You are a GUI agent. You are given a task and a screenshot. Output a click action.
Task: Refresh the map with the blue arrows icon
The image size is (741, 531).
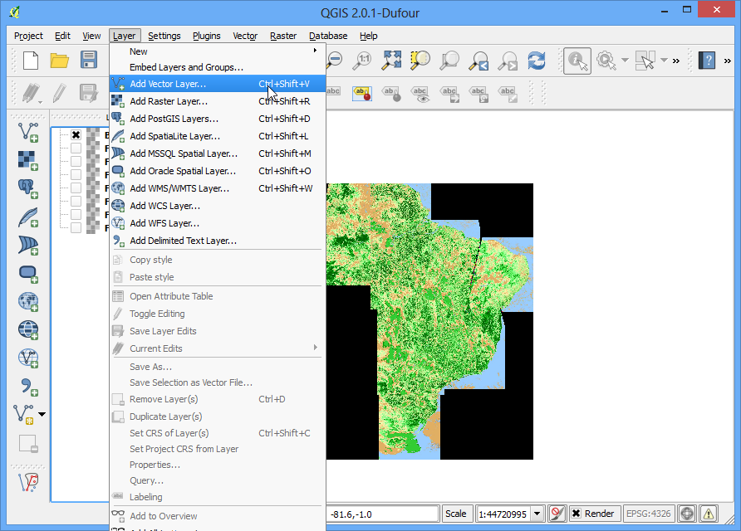coord(537,61)
